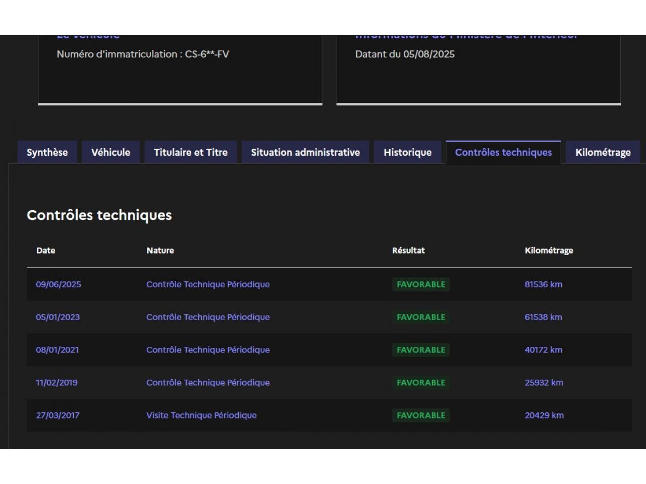Go to the Historique tab
The width and height of the screenshot is (646, 484).
pyautogui.click(x=407, y=152)
